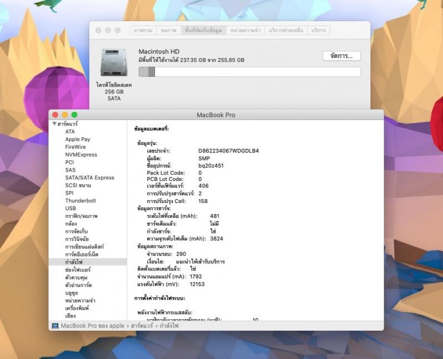Open the FireWire hardware entry
This screenshot has width=443, height=359.
75,147
